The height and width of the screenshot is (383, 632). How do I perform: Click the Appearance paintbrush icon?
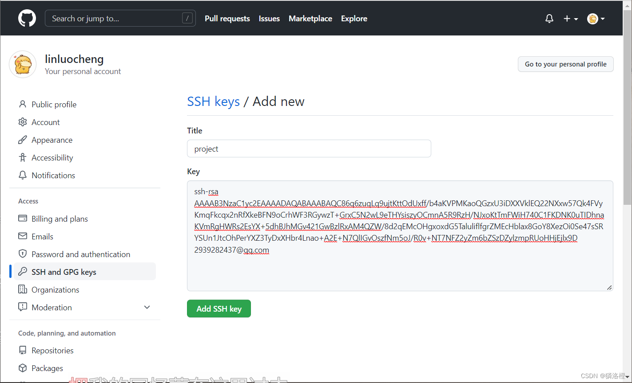23,140
